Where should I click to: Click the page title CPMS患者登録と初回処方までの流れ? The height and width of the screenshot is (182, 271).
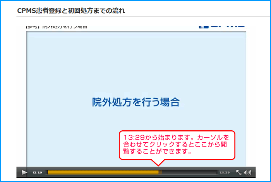coord(71,10)
